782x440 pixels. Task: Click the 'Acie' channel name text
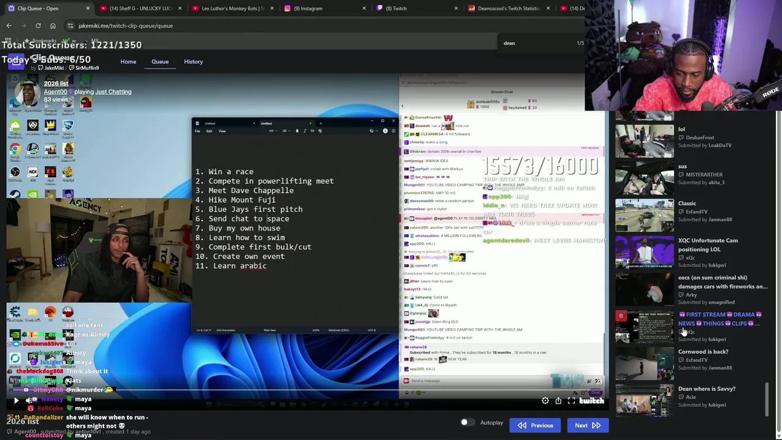click(x=691, y=397)
